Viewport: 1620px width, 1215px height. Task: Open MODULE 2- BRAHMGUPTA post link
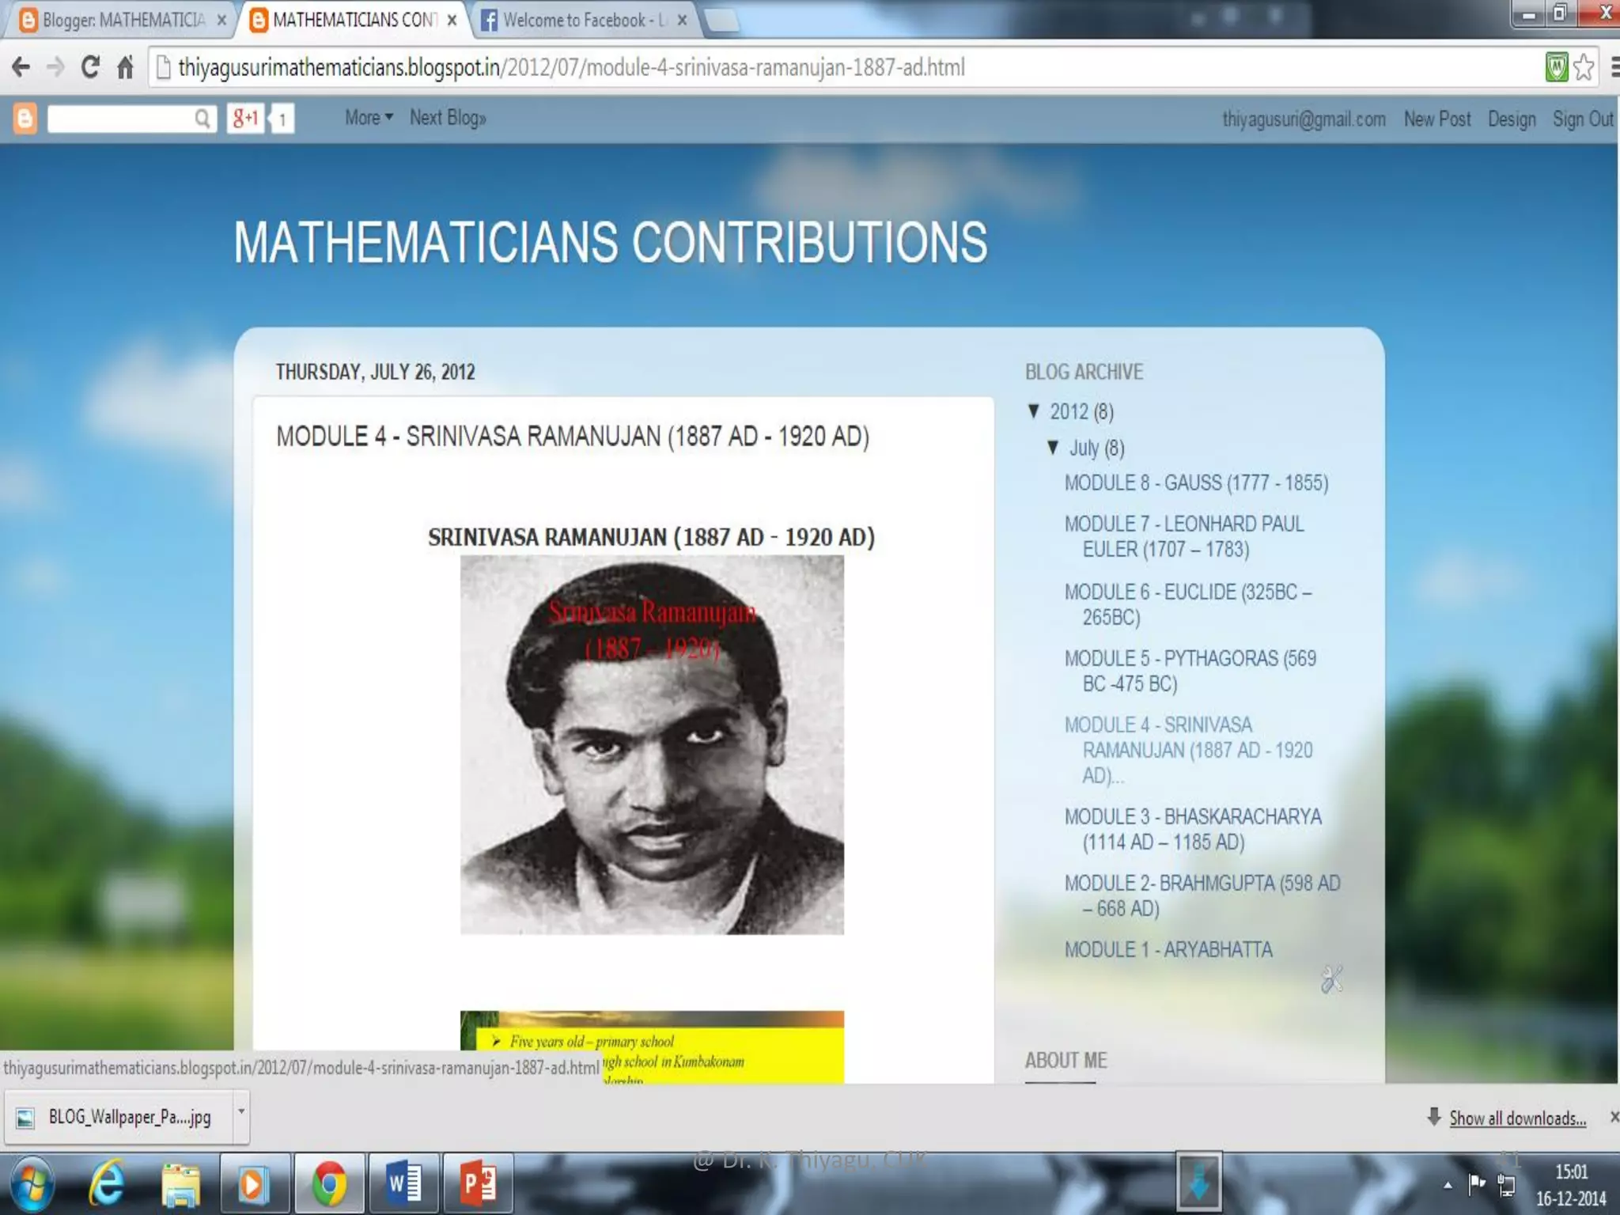coord(1202,895)
